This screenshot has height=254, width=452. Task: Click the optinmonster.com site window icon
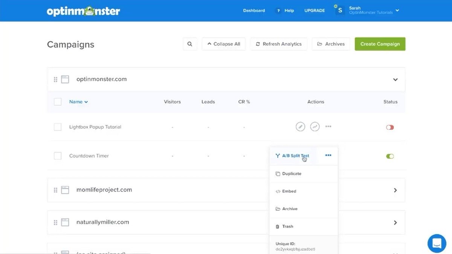pos(65,79)
